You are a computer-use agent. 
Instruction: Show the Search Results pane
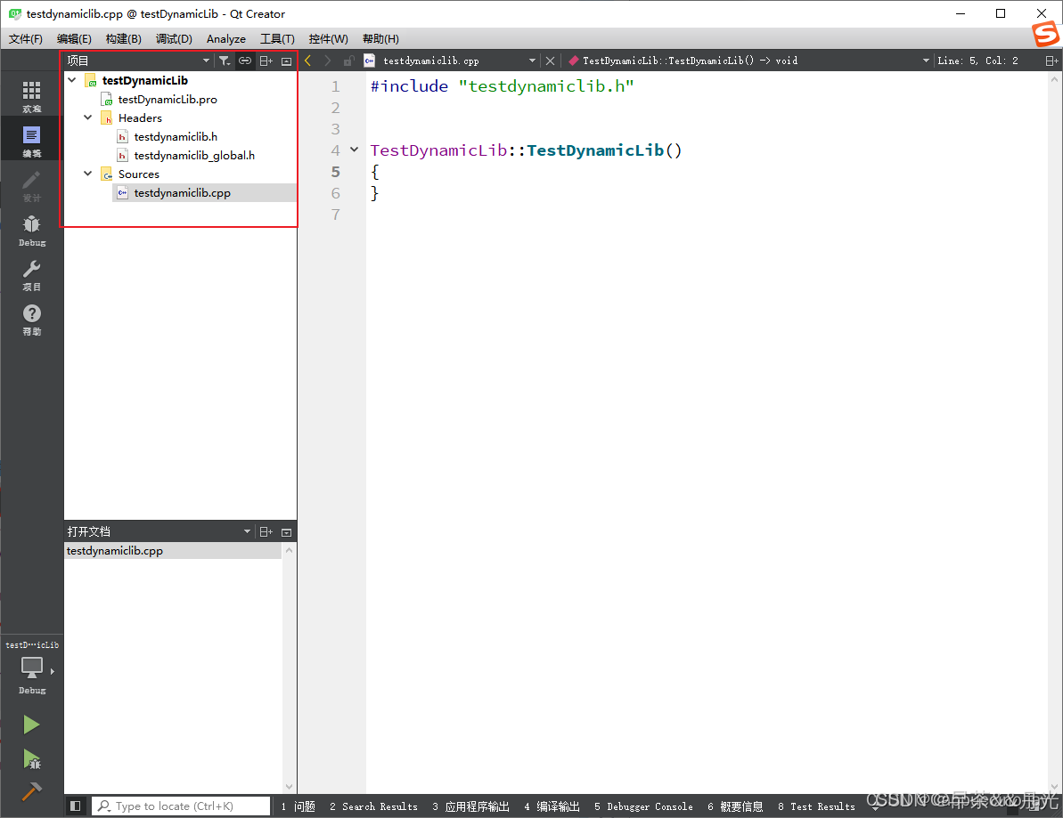click(x=373, y=806)
